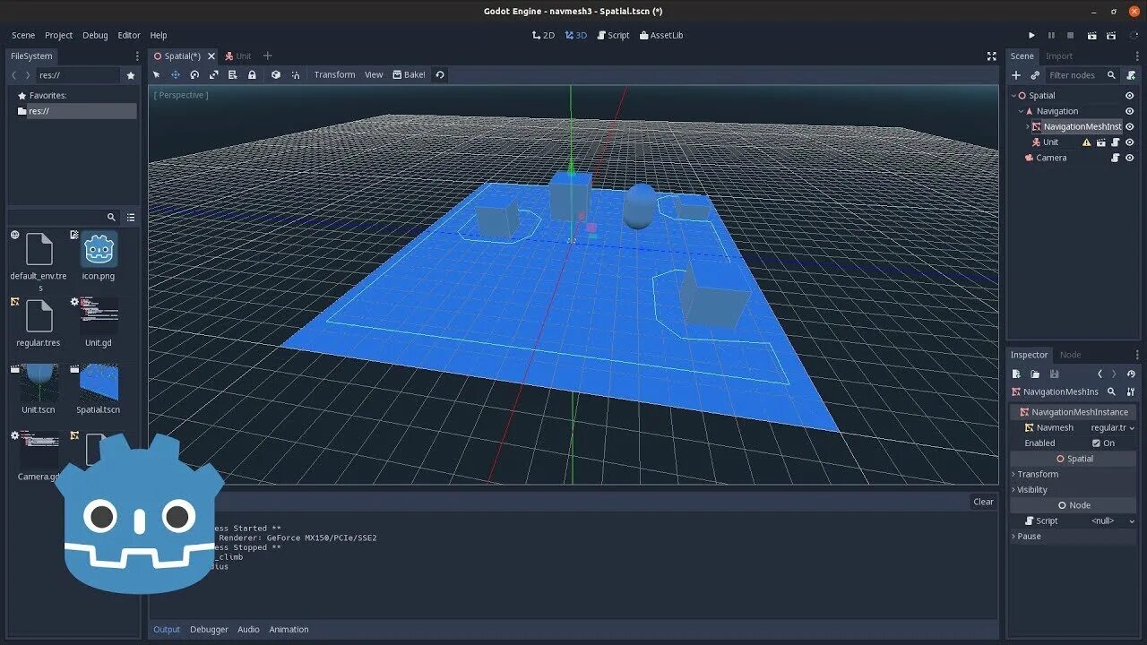Play the project
The image size is (1147, 645).
(x=1031, y=35)
